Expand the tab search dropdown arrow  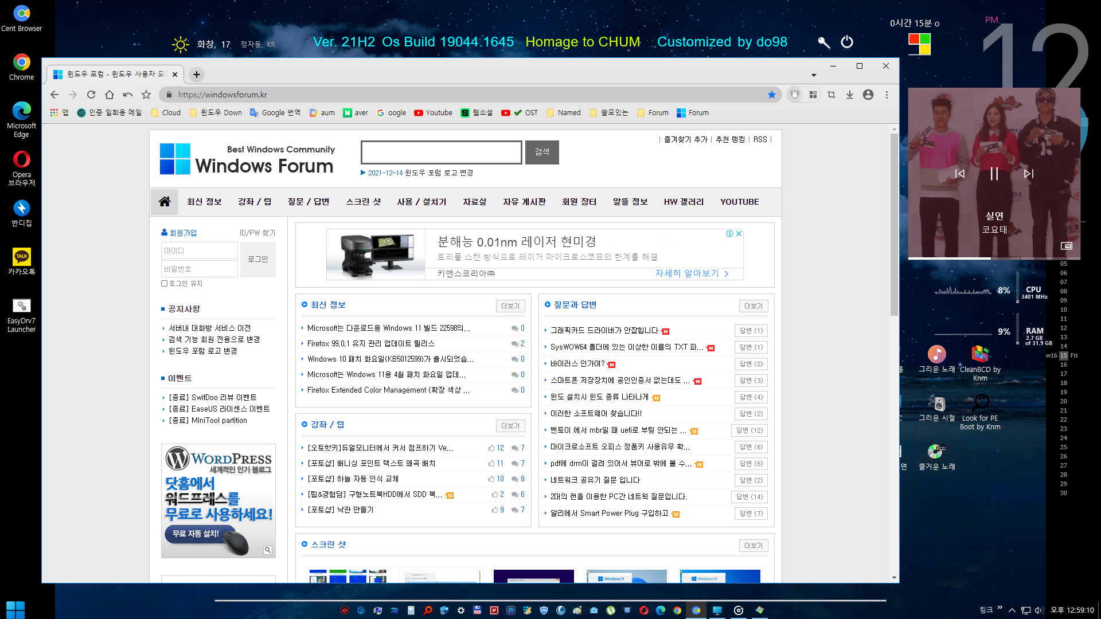(x=813, y=75)
